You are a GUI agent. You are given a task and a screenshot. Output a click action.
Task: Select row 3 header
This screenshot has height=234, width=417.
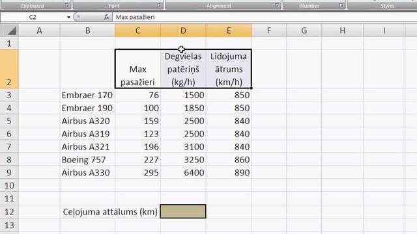[x=9, y=95]
